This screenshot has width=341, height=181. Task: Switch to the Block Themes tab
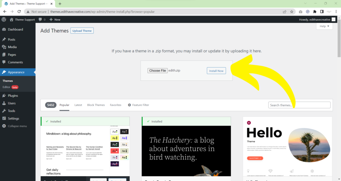coord(96,105)
